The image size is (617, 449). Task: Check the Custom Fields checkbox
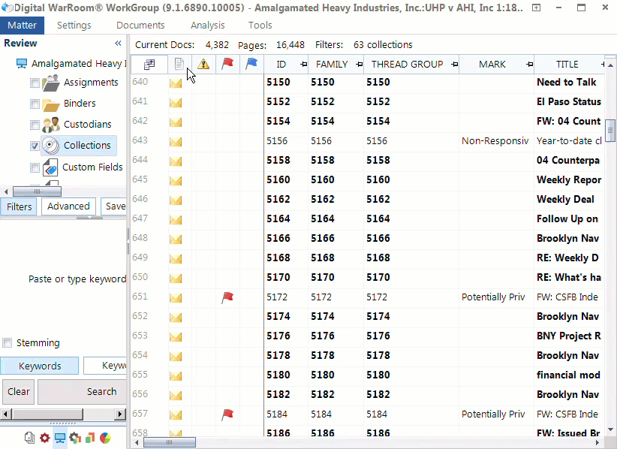click(x=35, y=168)
